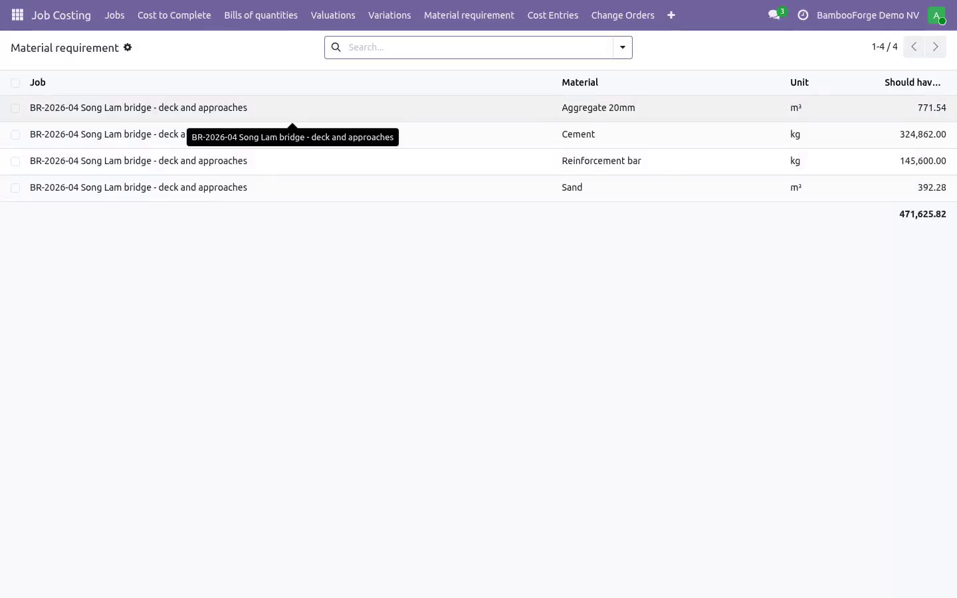Go to next page arrow

(936, 47)
